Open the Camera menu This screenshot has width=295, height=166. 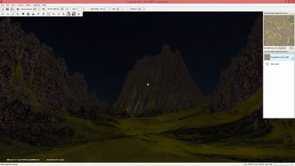pos(20,5)
